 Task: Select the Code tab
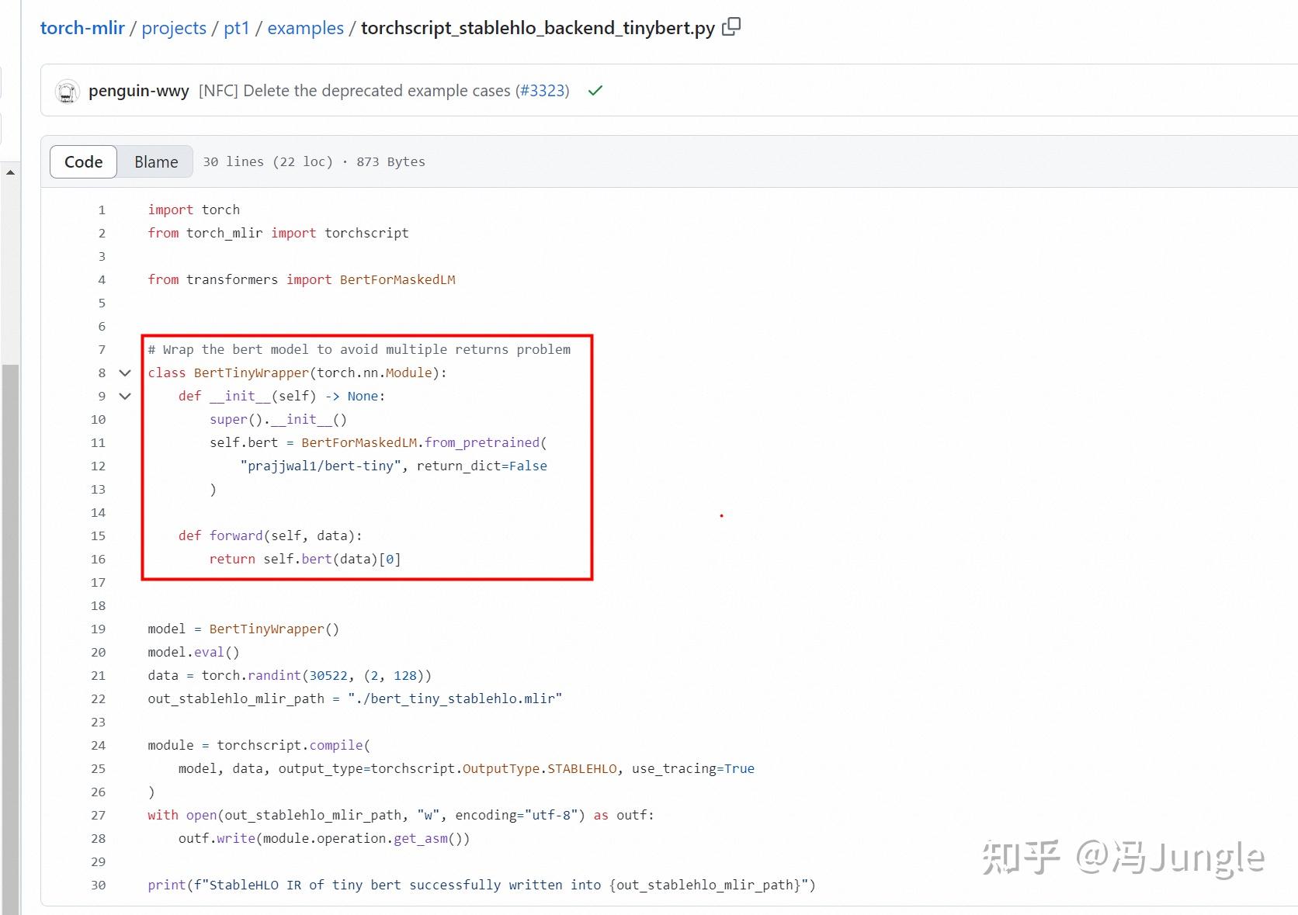pyautogui.click(x=82, y=161)
